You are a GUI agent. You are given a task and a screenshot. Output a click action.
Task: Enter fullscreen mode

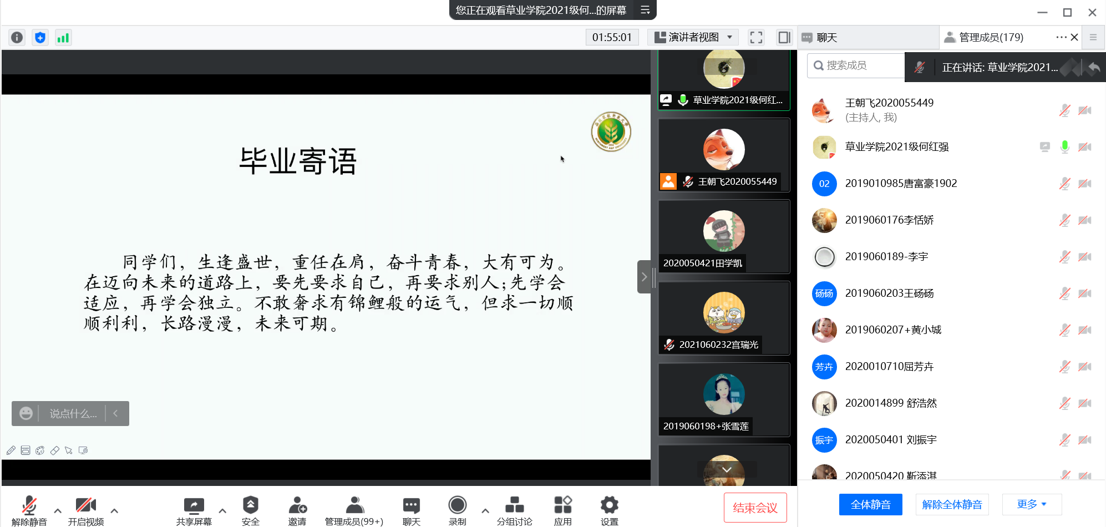(755, 37)
